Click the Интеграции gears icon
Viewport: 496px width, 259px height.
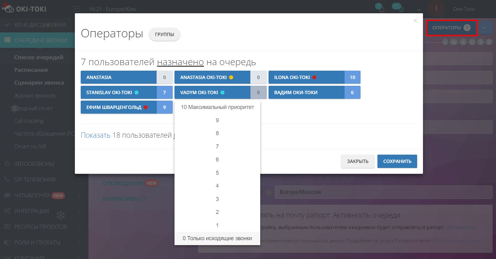(7, 211)
